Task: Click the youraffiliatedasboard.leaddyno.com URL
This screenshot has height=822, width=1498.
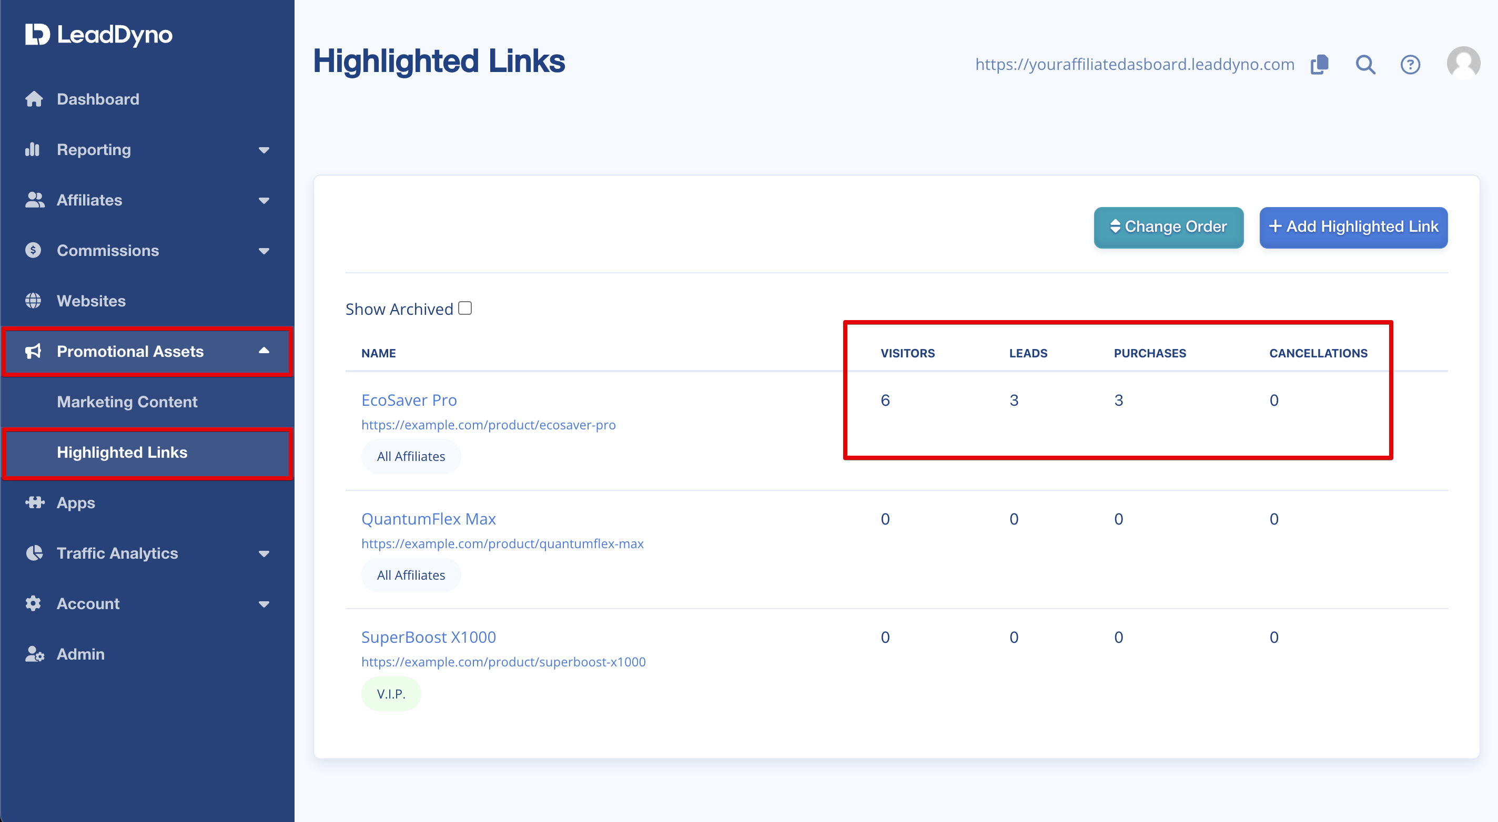Action: point(1135,65)
